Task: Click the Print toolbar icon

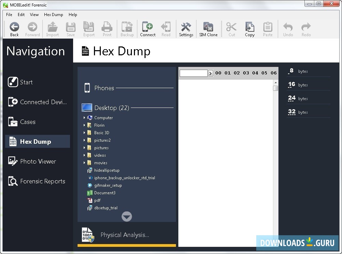Action: (x=107, y=29)
